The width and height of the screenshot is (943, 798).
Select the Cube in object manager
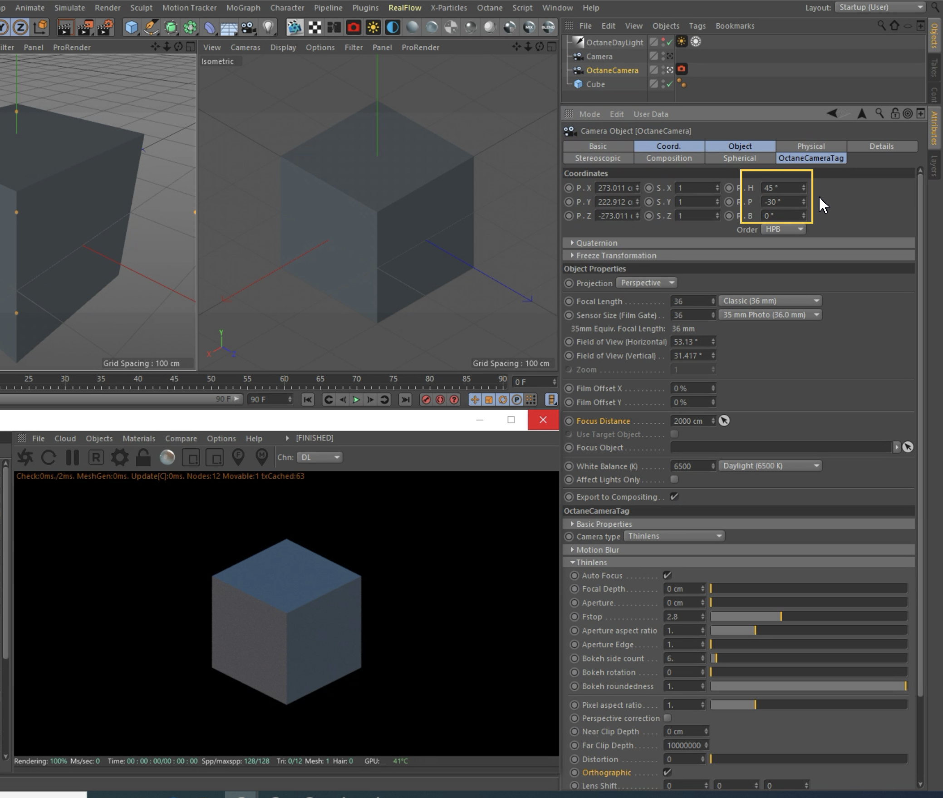click(x=595, y=84)
